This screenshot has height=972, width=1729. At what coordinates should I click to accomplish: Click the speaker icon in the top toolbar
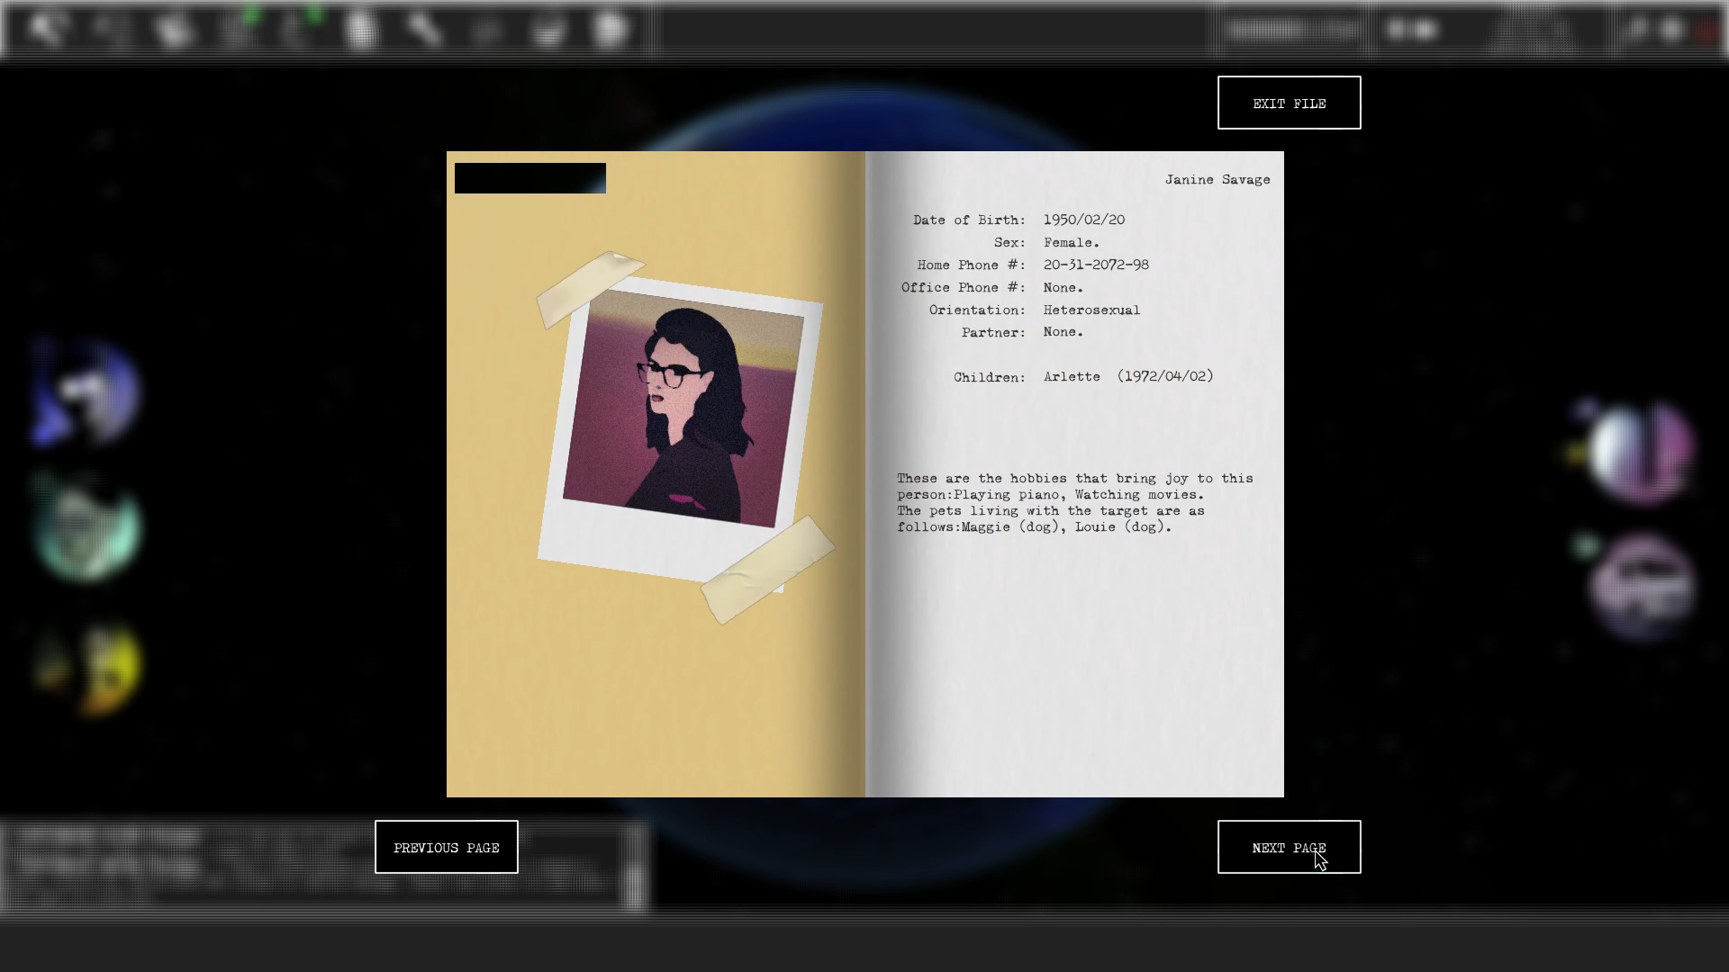[47, 29]
